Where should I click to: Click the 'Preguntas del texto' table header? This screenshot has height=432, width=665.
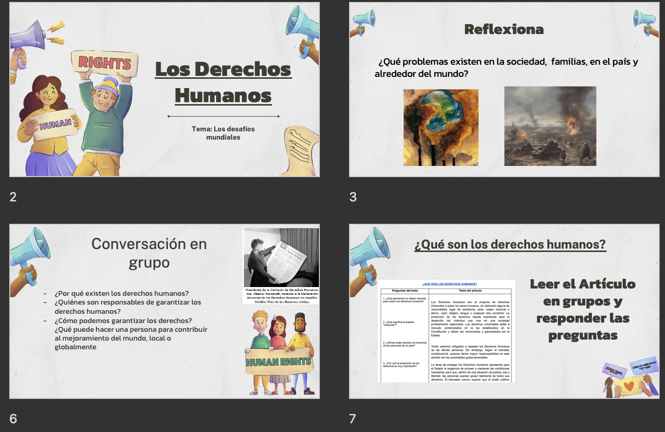click(x=405, y=290)
